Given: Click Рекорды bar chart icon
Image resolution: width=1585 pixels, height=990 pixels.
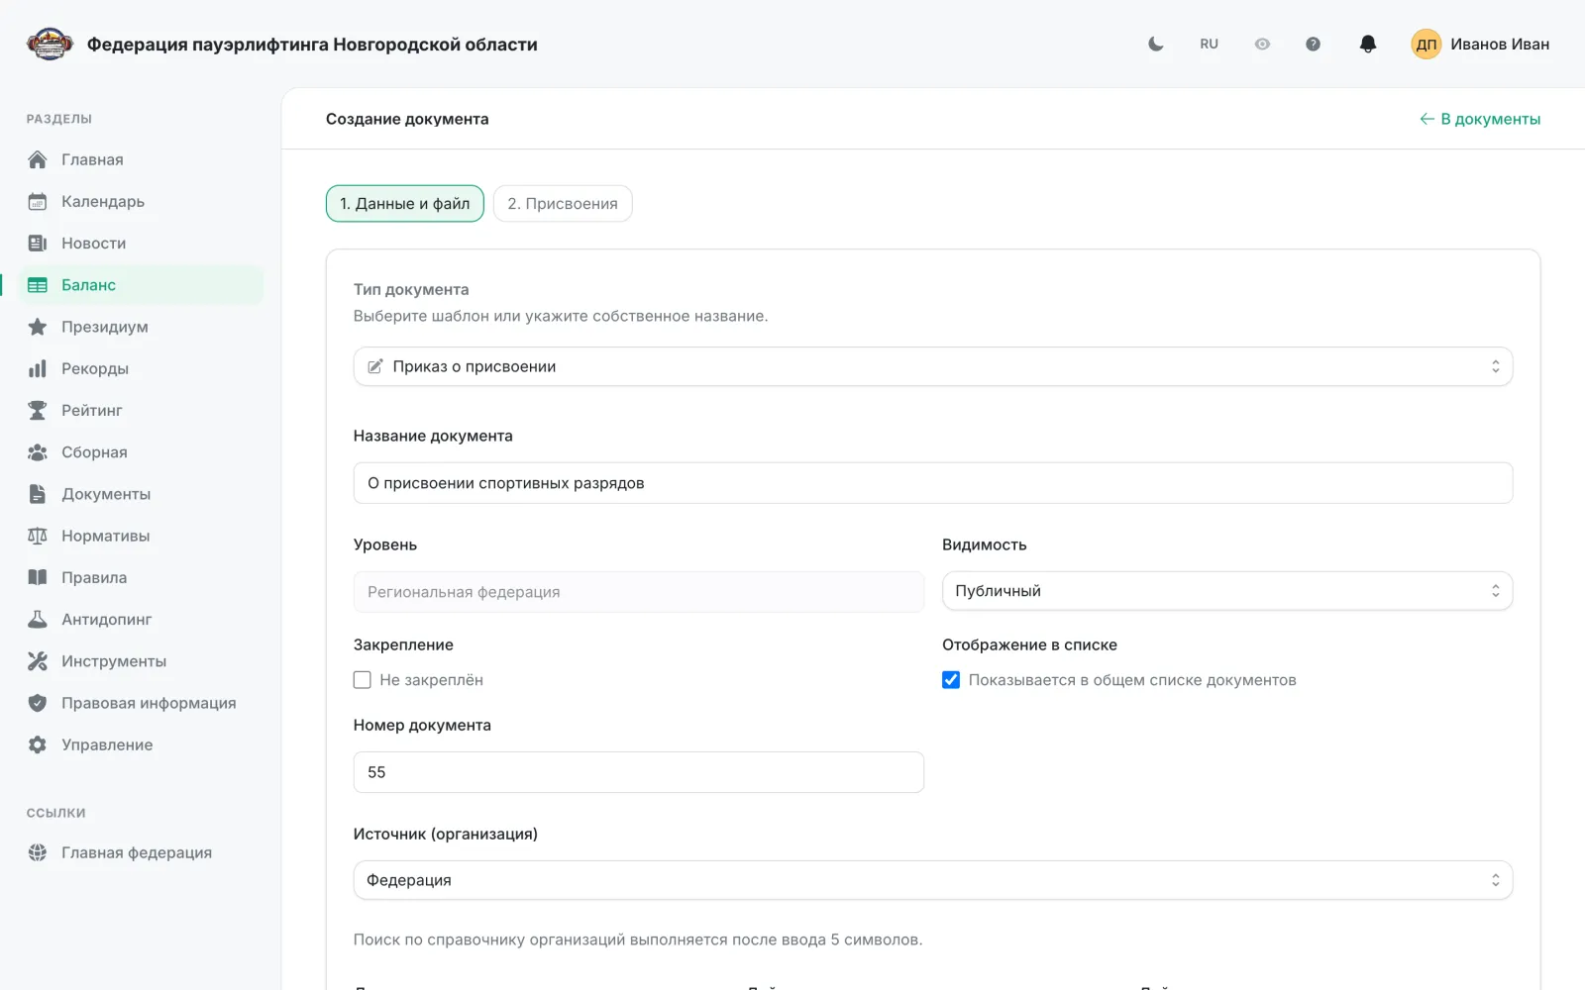Looking at the screenshot, I should pos(38,368).
